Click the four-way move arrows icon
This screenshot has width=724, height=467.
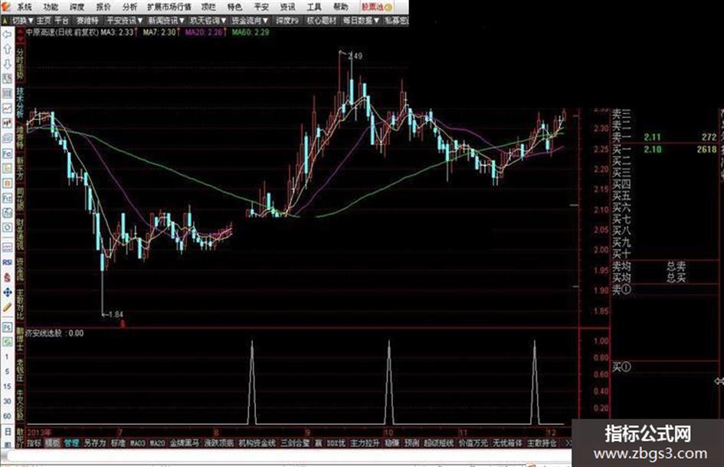pyautogui.click(x=7, y=292)
